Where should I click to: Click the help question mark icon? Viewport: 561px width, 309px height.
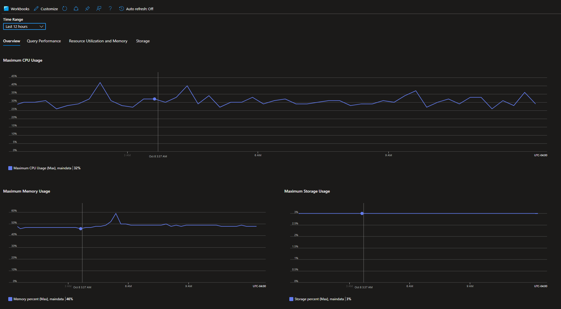click(x=110, y=9)
